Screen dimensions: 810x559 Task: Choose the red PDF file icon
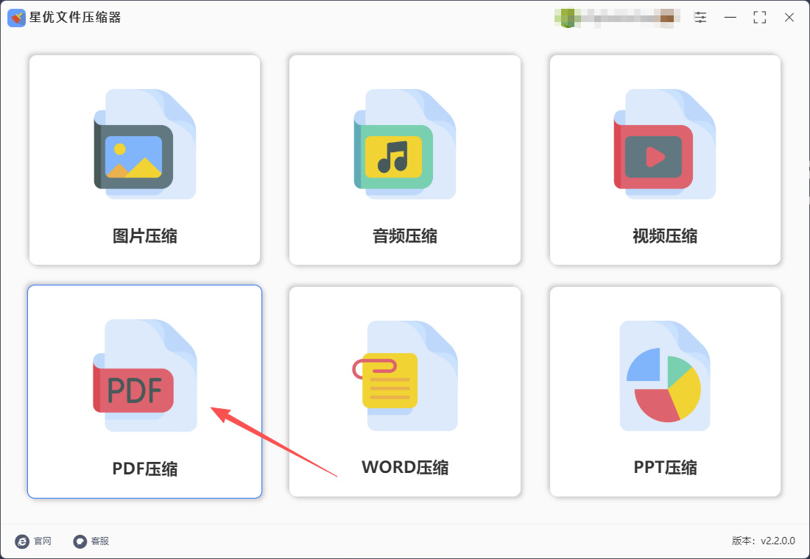tap(144, 375)
